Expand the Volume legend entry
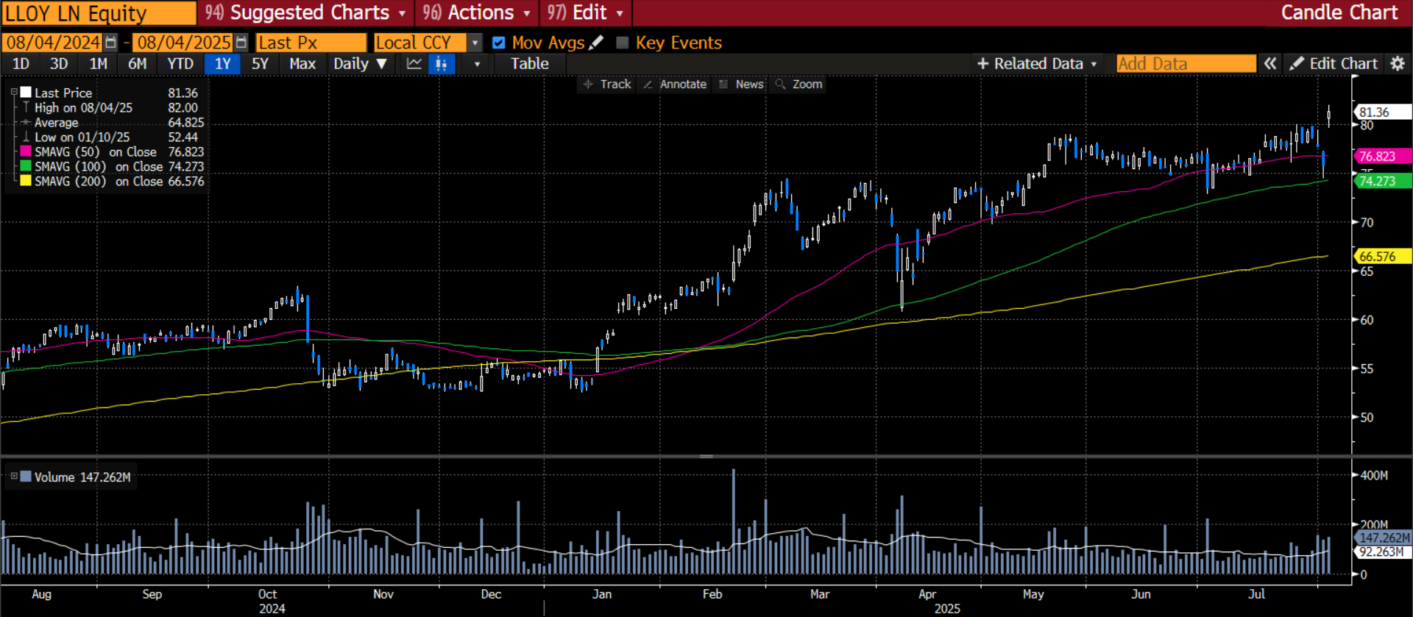1413x617 pixels. pyautogui.click(x=14, y=477)
